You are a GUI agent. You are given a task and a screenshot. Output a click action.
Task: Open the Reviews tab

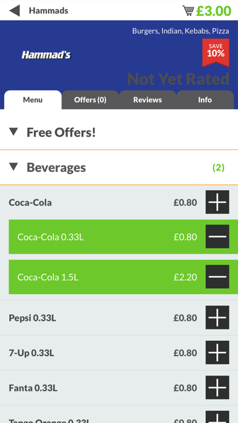pyautogui.click(x=148, y=100)
